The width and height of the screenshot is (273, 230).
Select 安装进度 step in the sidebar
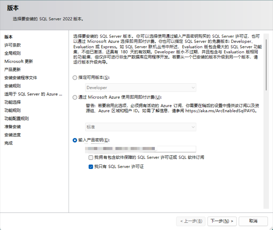coord(12,135)
